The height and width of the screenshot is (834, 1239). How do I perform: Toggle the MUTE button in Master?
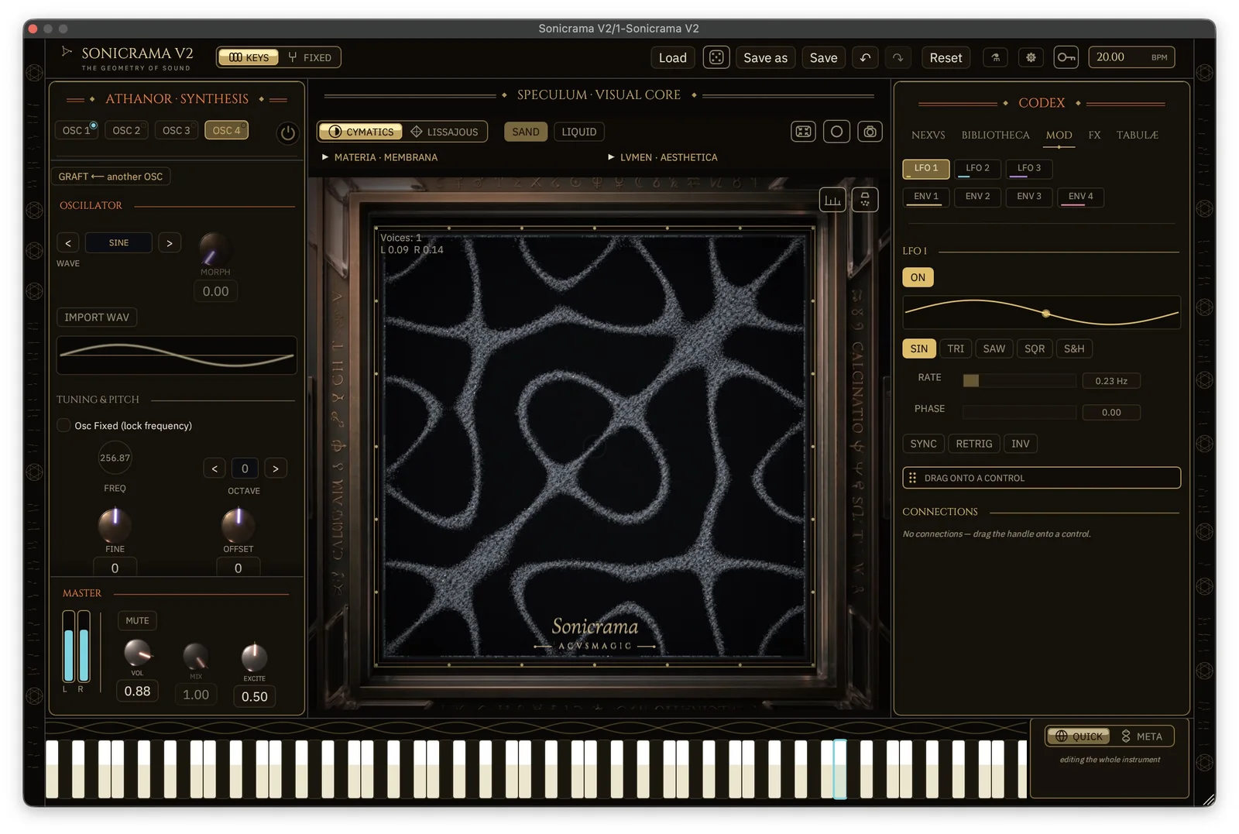(x=137, y=620)
